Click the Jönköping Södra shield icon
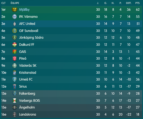Image resolution: width=143 pixels, height=119 pixels. point(14,38)
